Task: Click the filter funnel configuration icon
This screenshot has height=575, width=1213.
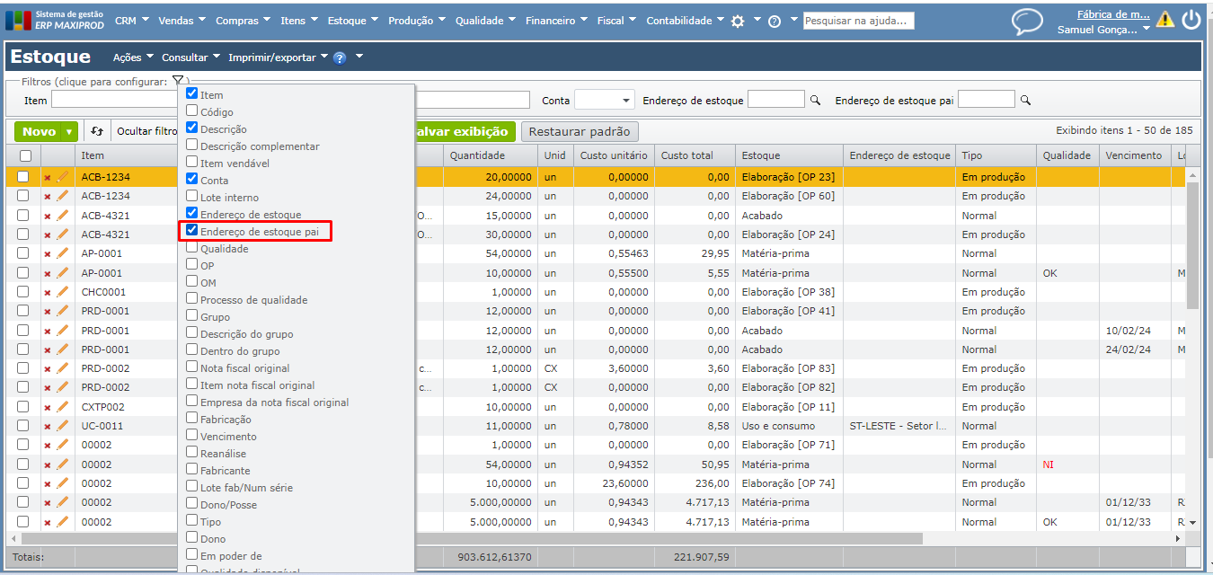Action: point(178,81)
